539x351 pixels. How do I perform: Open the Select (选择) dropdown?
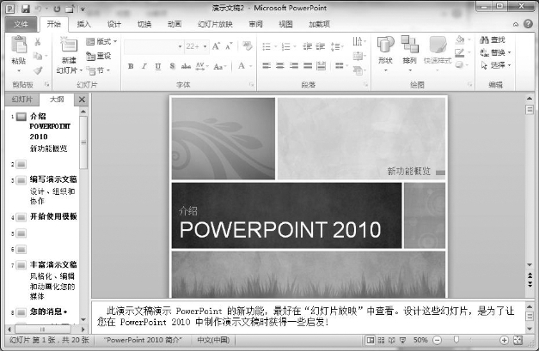point(495,65)
